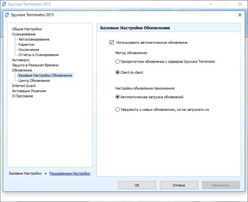Close the settings dialog with X
Screen dimensions: 248x202
[x=240, y=15]
